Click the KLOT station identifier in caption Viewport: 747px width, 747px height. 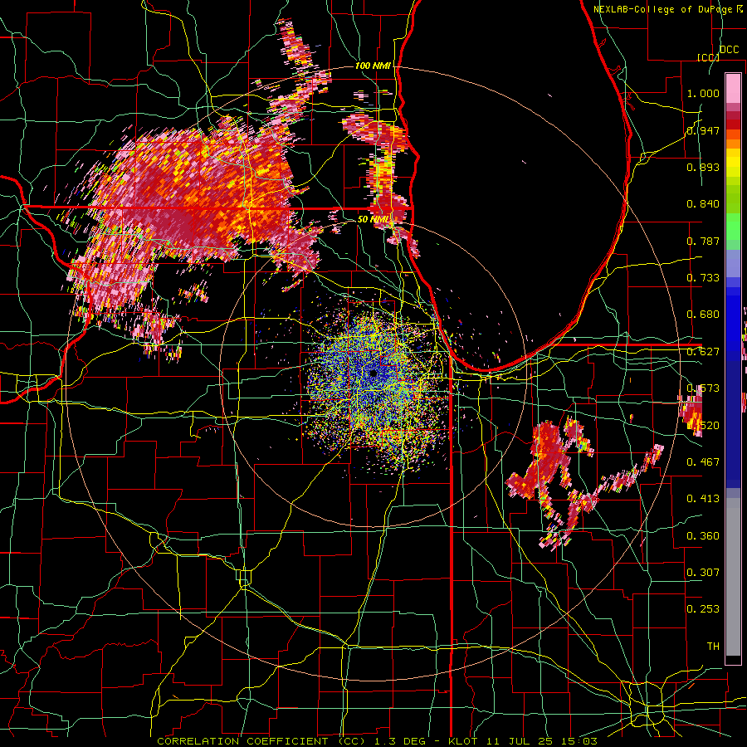click(463, 741)
